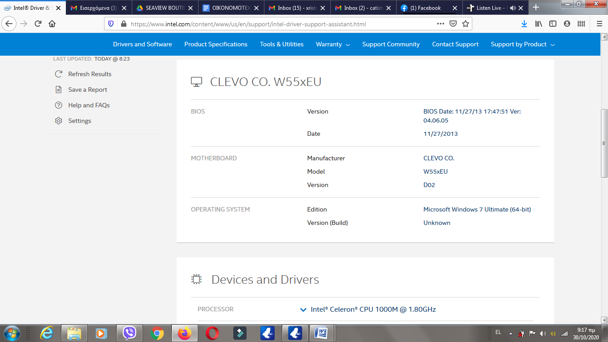Open the Firefox Library icon
This screenshot has width=608, height=342.
tap(539, 24)
